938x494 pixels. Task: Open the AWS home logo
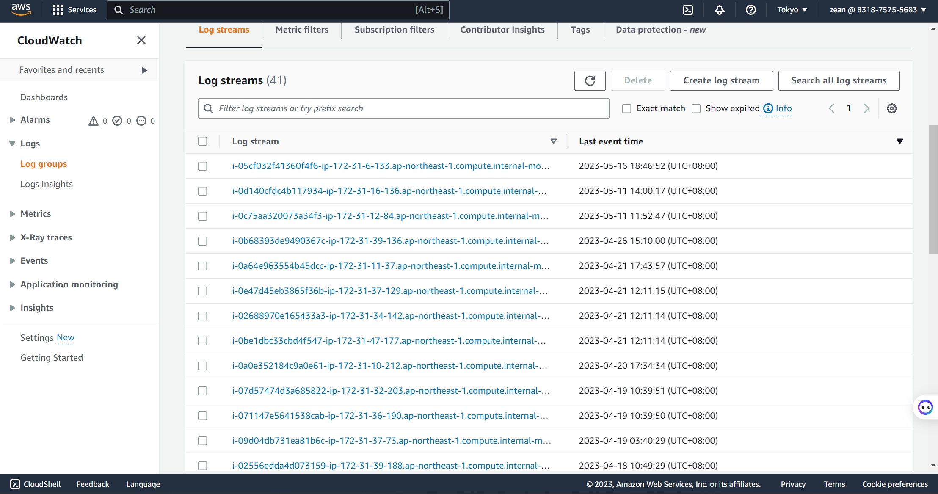click(x=21, y=9)
